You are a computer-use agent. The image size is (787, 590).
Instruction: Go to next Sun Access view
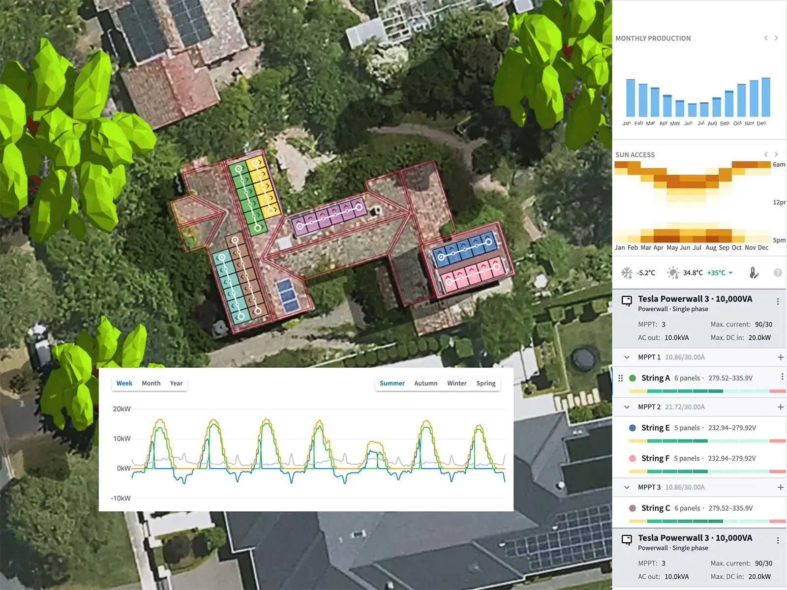coord(776,154)
